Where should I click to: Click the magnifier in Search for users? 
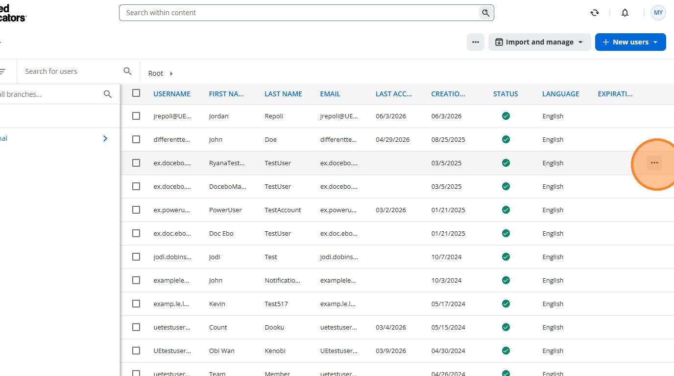click(128, 71)
